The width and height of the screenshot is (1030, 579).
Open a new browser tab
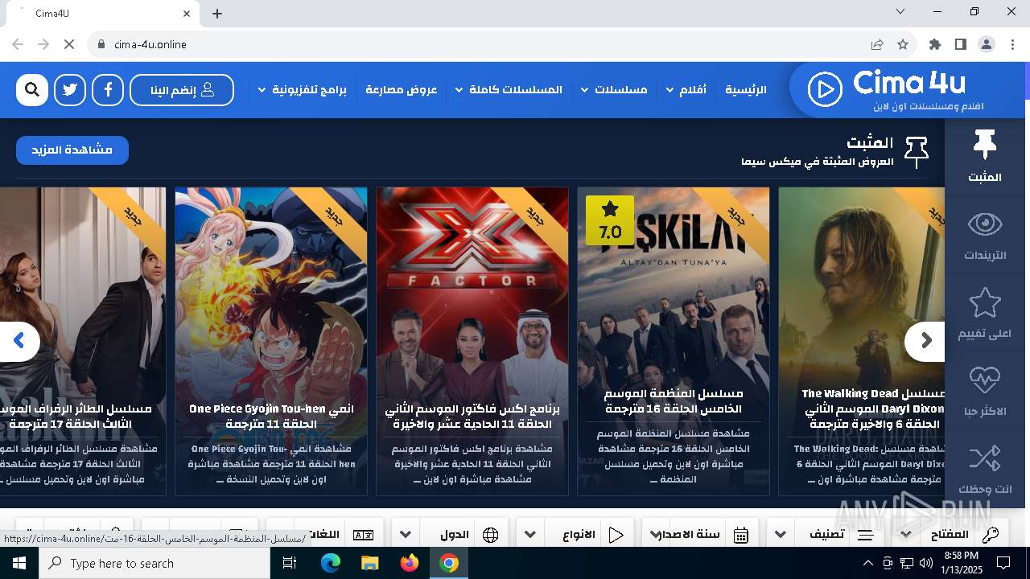tap(217, 14)
